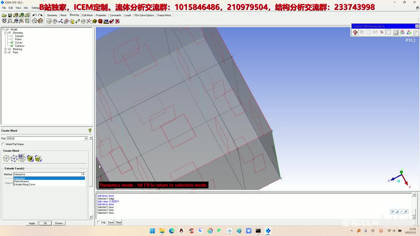Collapse the Geometry tree node

coord(5,33)
